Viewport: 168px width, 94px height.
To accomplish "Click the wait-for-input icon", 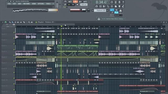I will point(70,2).
